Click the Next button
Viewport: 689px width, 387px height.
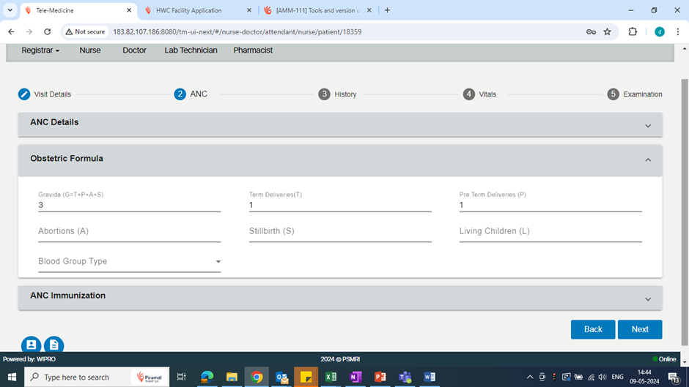(640, 329)
